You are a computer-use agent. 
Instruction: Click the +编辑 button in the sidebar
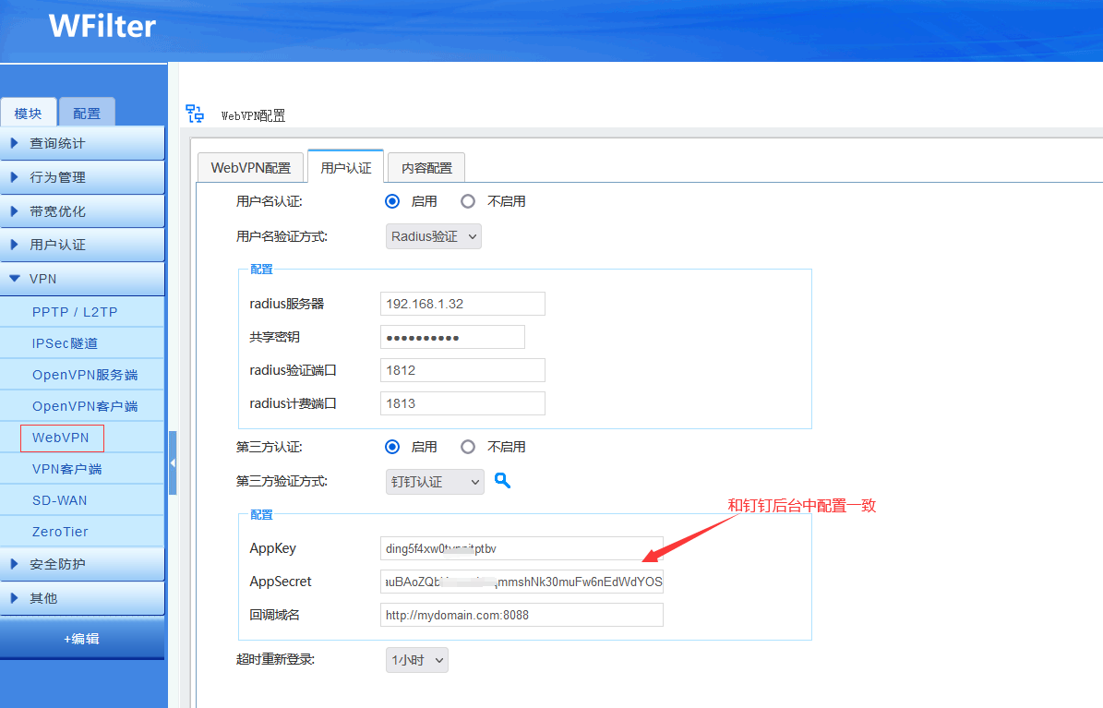click(x=81, y=638)
